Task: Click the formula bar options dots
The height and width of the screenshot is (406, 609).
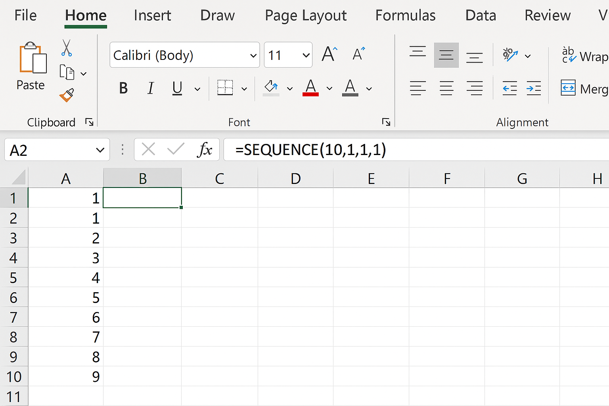Action: pos(123,149)
